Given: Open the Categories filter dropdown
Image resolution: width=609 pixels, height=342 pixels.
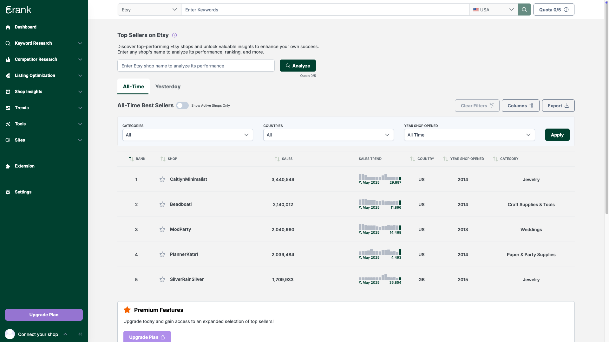Looking at the screenshot, I should coord(187,135).
